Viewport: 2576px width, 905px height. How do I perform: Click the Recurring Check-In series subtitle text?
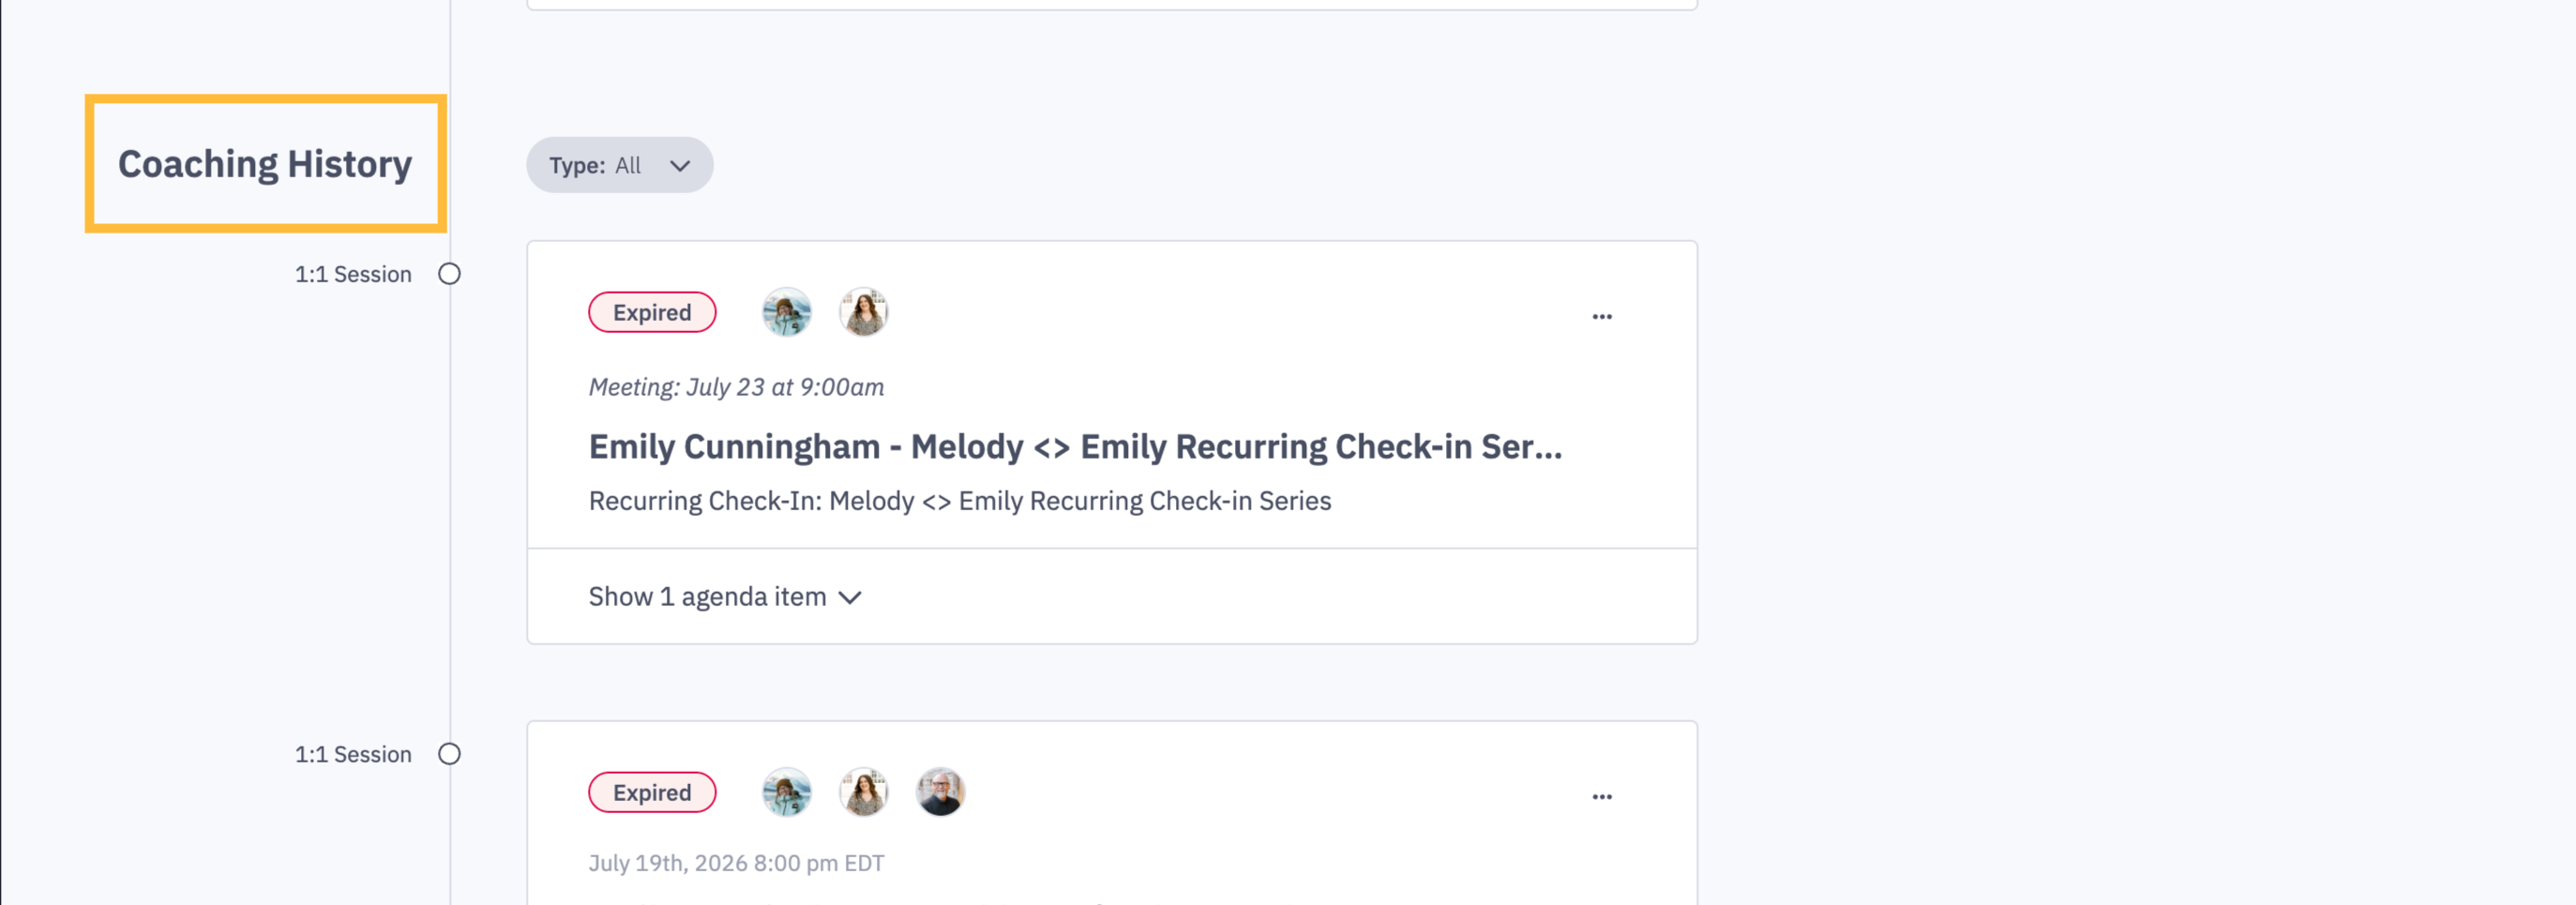(x=960, y=500)
